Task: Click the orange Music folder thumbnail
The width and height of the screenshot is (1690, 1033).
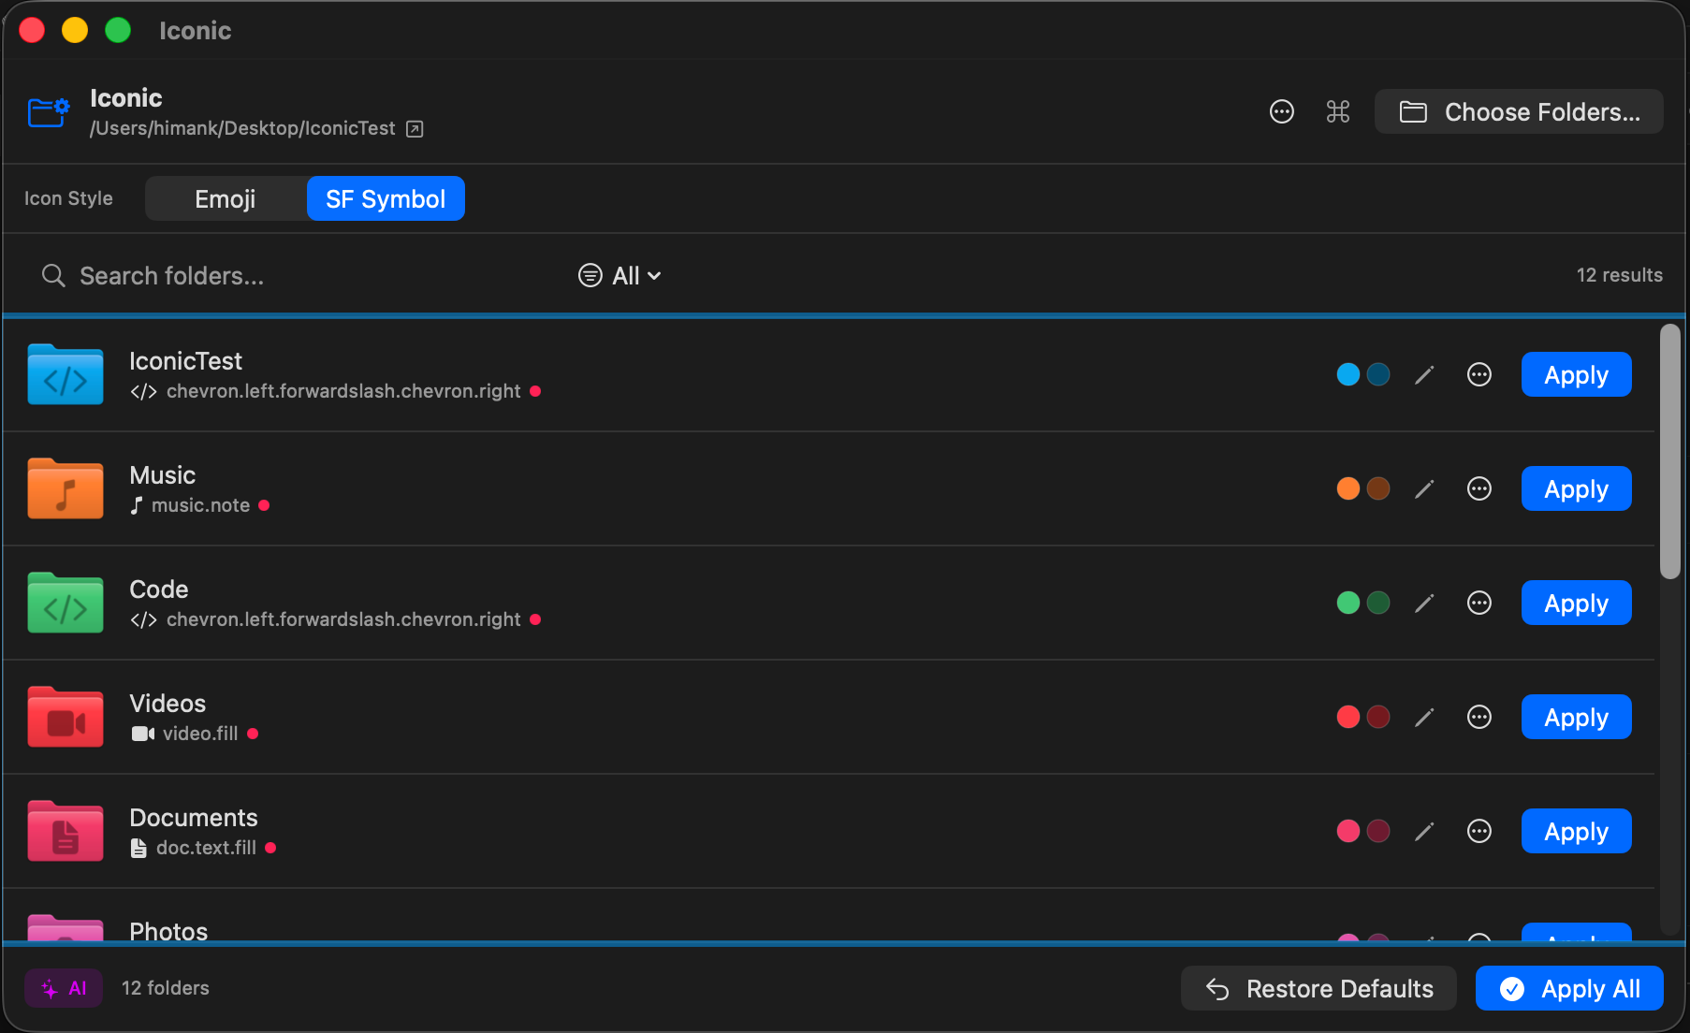Action: click(x=66, y=488)
